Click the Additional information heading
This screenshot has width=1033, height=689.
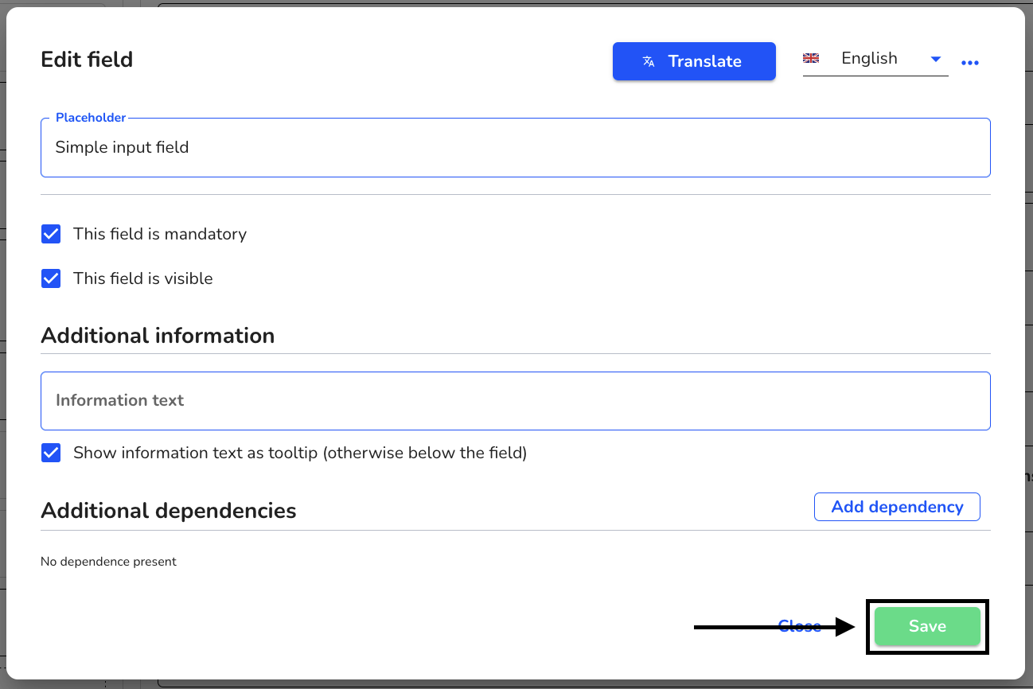[158, 336]
